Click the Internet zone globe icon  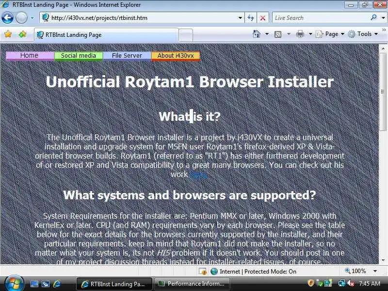point(214,272)
